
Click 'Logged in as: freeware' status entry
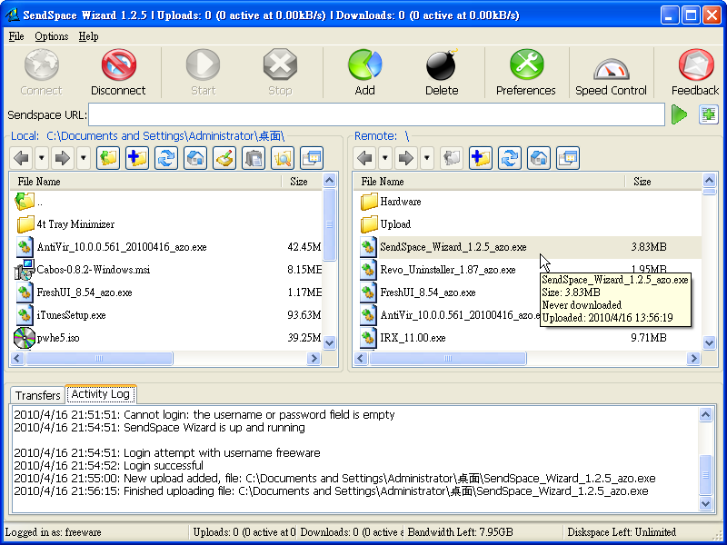(x=54, y=532)
